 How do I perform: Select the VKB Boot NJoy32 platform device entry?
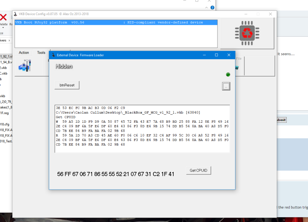116,22
